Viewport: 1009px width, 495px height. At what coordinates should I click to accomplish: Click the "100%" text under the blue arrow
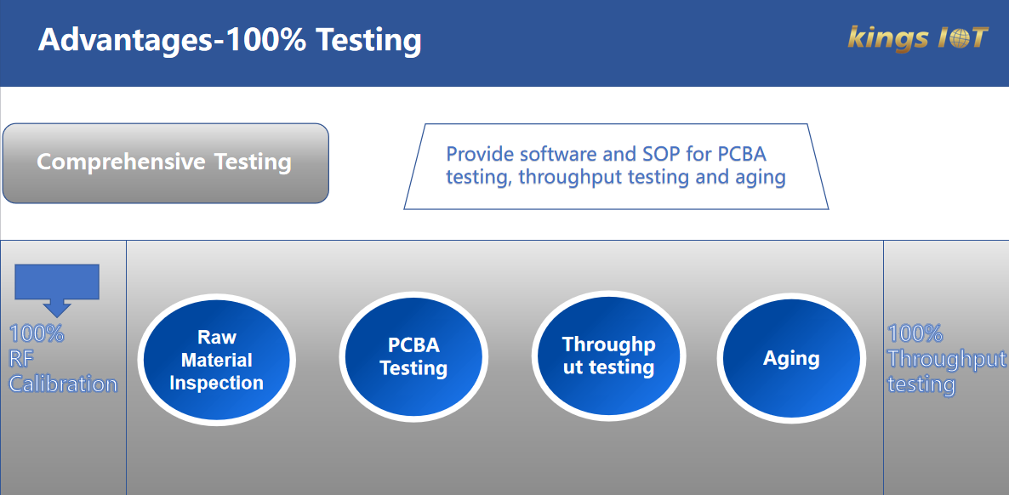[x=36, y=333]
